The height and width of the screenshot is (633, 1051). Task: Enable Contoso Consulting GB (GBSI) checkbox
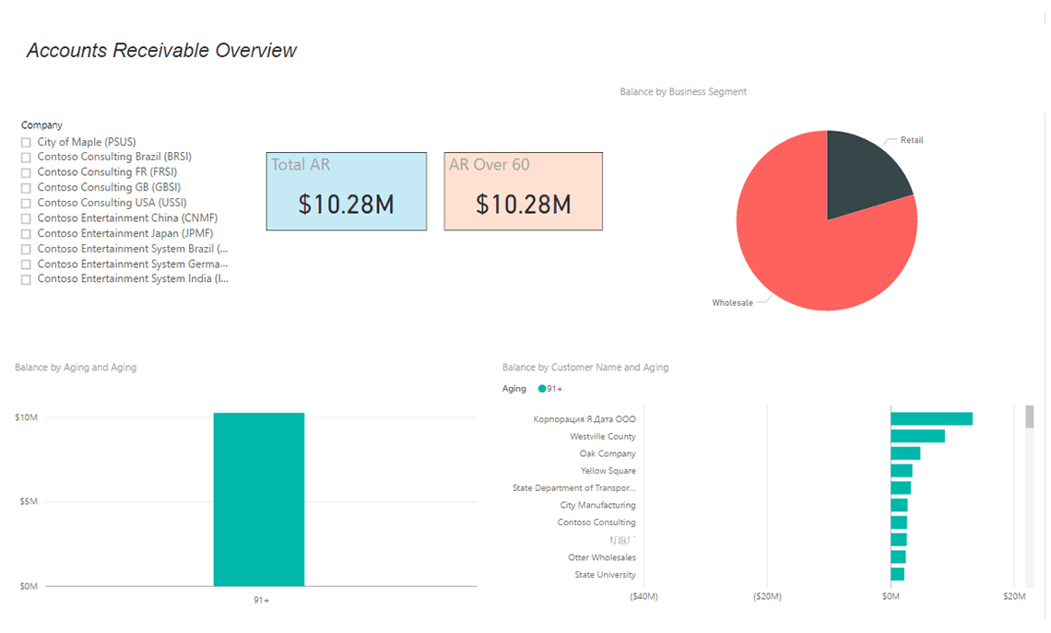[x=26, y=188]
